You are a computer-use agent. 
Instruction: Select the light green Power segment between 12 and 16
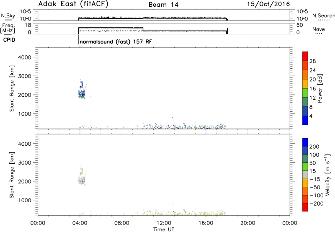(x=305, y=93)
